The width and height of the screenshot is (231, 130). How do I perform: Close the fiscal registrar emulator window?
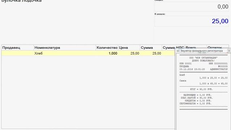click(x=229, y=51)
